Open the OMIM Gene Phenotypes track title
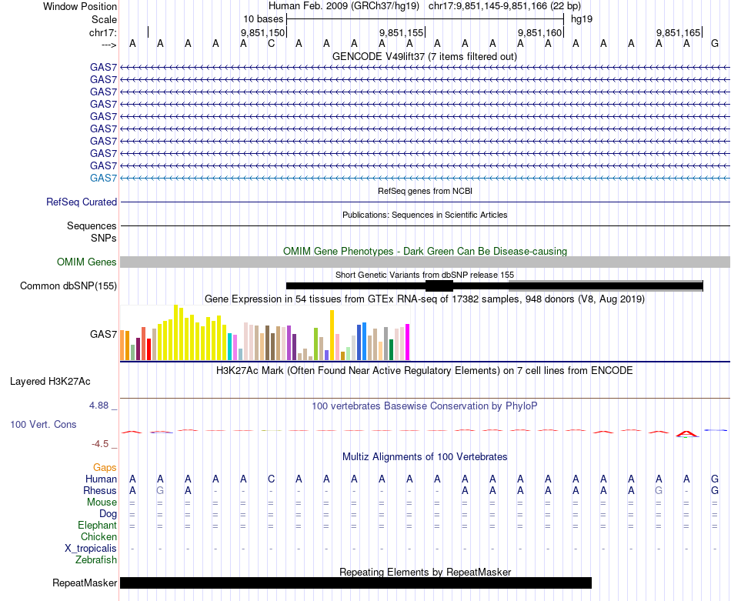This screenshot has height=601, width=731. [x=425, y=252]
